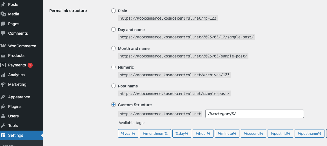
Task: Add the %year% available tag
Action: click(128, 134)
